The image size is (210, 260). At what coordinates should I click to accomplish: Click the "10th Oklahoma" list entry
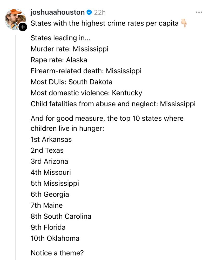55,238
